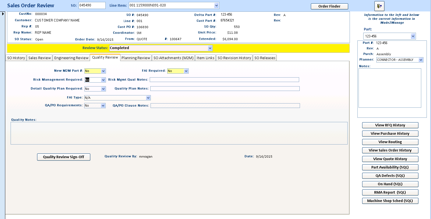Open the FAI Required dropdown

point(186,71)
